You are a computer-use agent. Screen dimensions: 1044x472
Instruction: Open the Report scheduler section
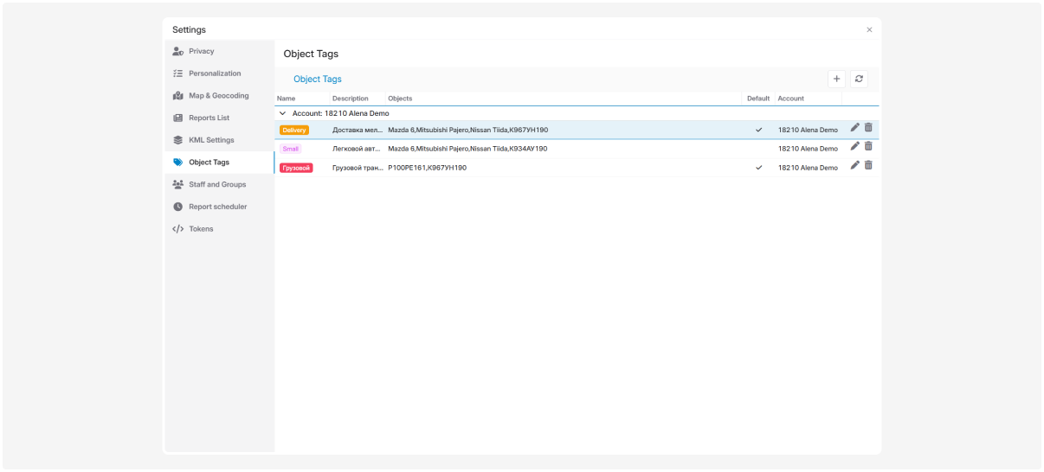[x=217, y=207]
